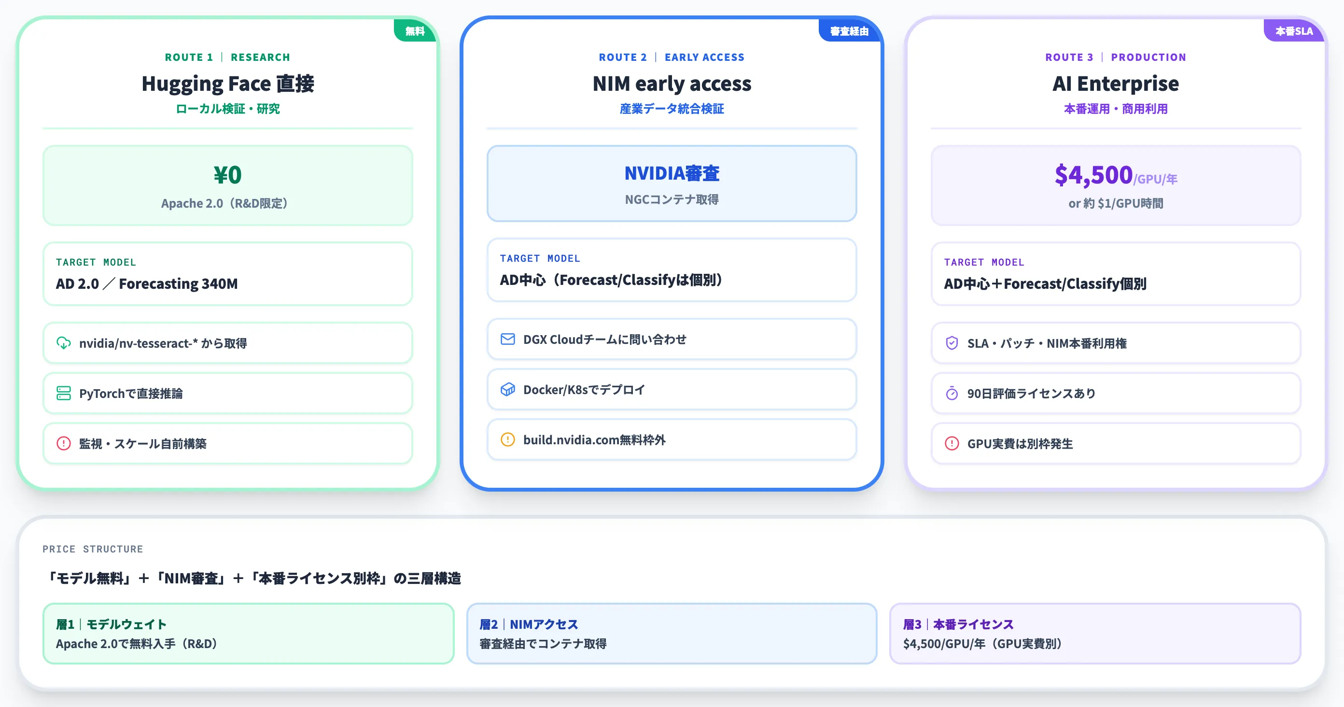Image resolution: width=1344 pixels, height=707 pixels.
Task: Click the purple 本番SLA badge on Route 3
Action: click(1294, 31)
